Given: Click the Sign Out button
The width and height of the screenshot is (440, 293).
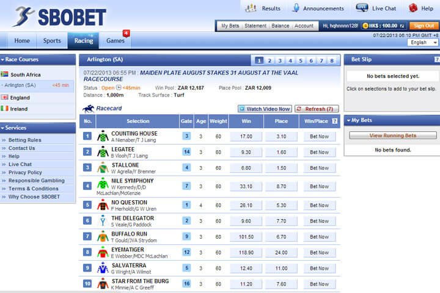Looking at the screenshot, I should pos(424,26).
